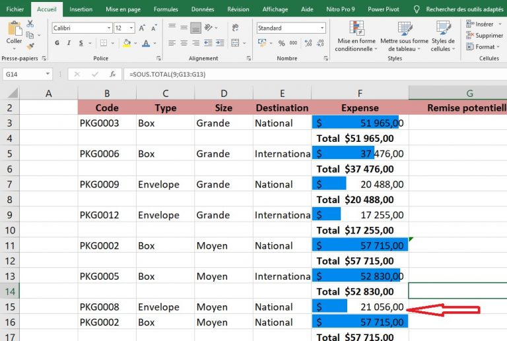Click insert function fx button
Viewport: 507px width, 341px height.
coord(112,75)
